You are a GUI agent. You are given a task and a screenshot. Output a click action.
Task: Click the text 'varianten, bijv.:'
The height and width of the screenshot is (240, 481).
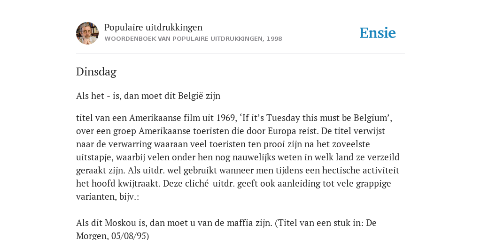pyautogui.click(x=108, y=197)
